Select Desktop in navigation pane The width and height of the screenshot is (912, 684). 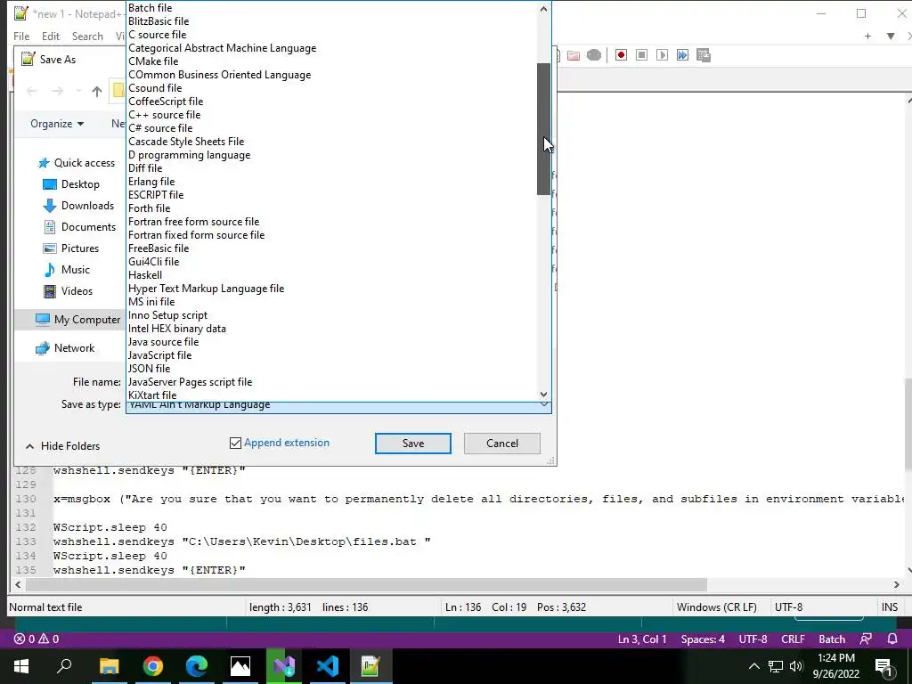point(71,184)
